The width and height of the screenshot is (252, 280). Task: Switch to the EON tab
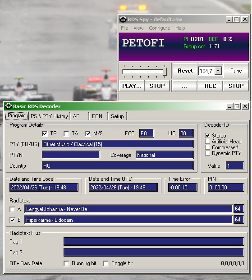(98, 116)
